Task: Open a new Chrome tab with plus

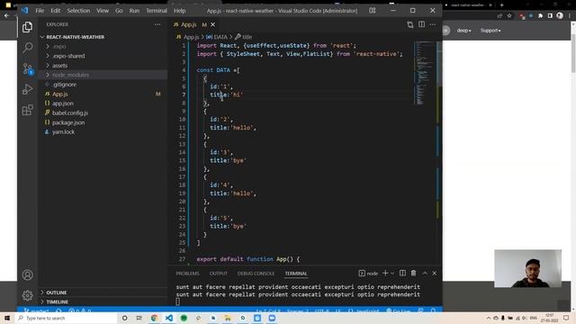Action: [502, 5]
